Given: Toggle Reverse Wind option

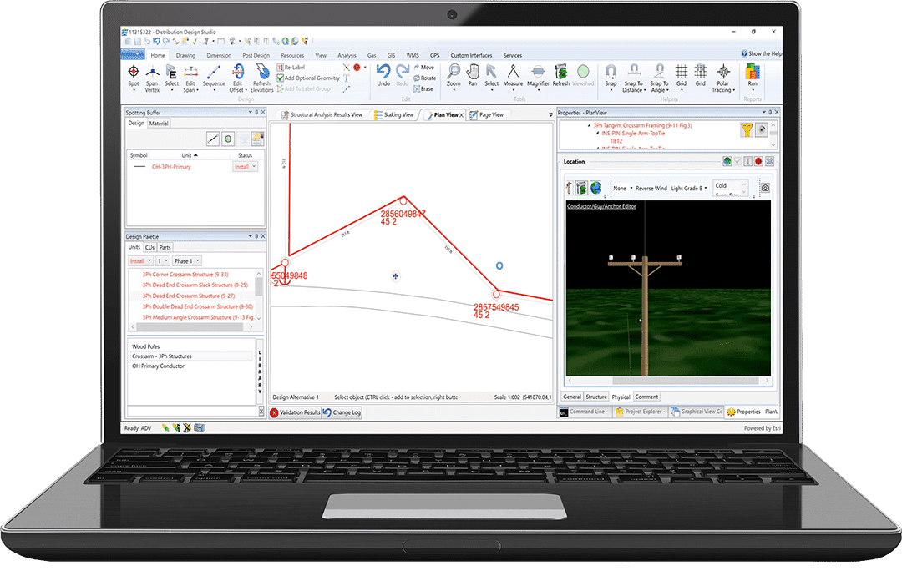Looking at the screenshot, I should [x=651, y=189].
